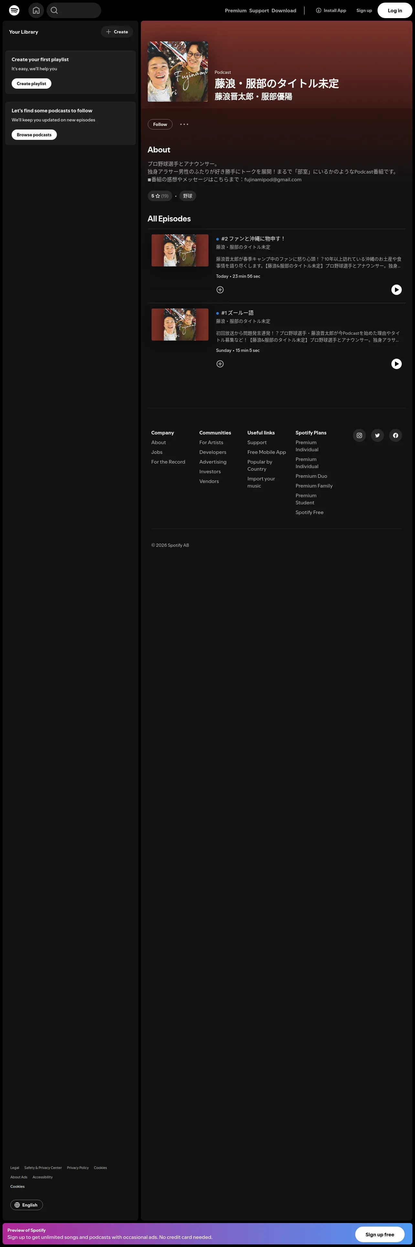Click Create in Your Library
The height and width of the screenshot is (1247, 415).
(x=117, y=32)
